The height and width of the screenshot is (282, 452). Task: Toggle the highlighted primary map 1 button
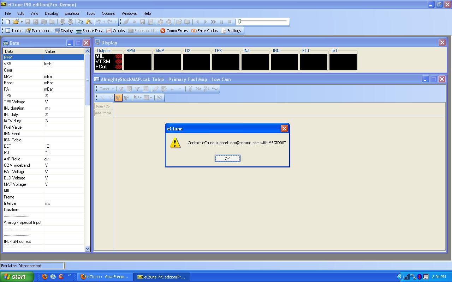coord(118,98)
